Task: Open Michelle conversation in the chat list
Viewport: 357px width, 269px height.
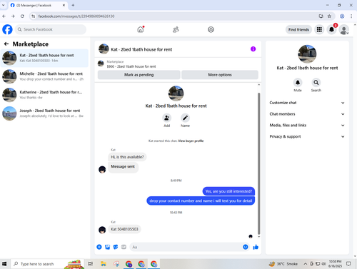Action: 44,76
